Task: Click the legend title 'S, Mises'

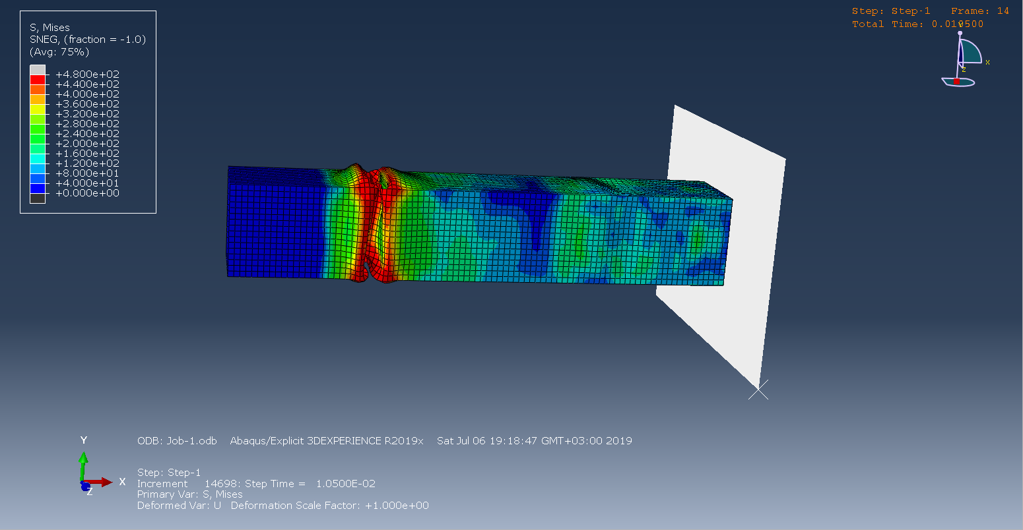Action: point(49,28)
